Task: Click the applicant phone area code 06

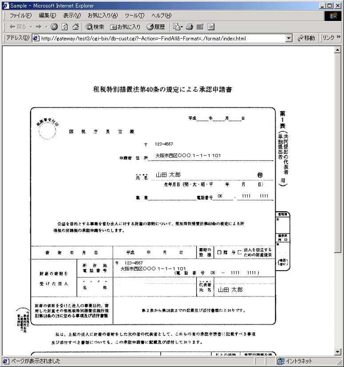Action: [x=220, y=196]
